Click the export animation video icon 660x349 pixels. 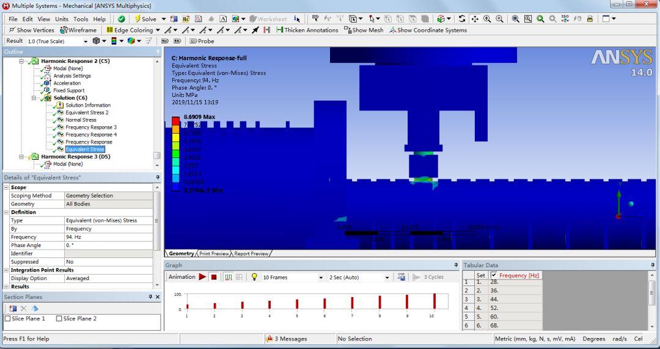coord(401,277)
